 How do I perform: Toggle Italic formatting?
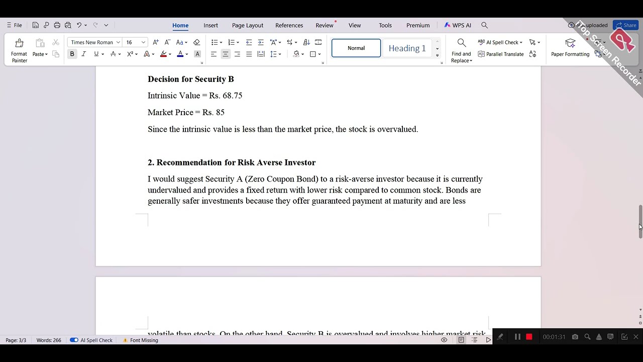(84, 54)
